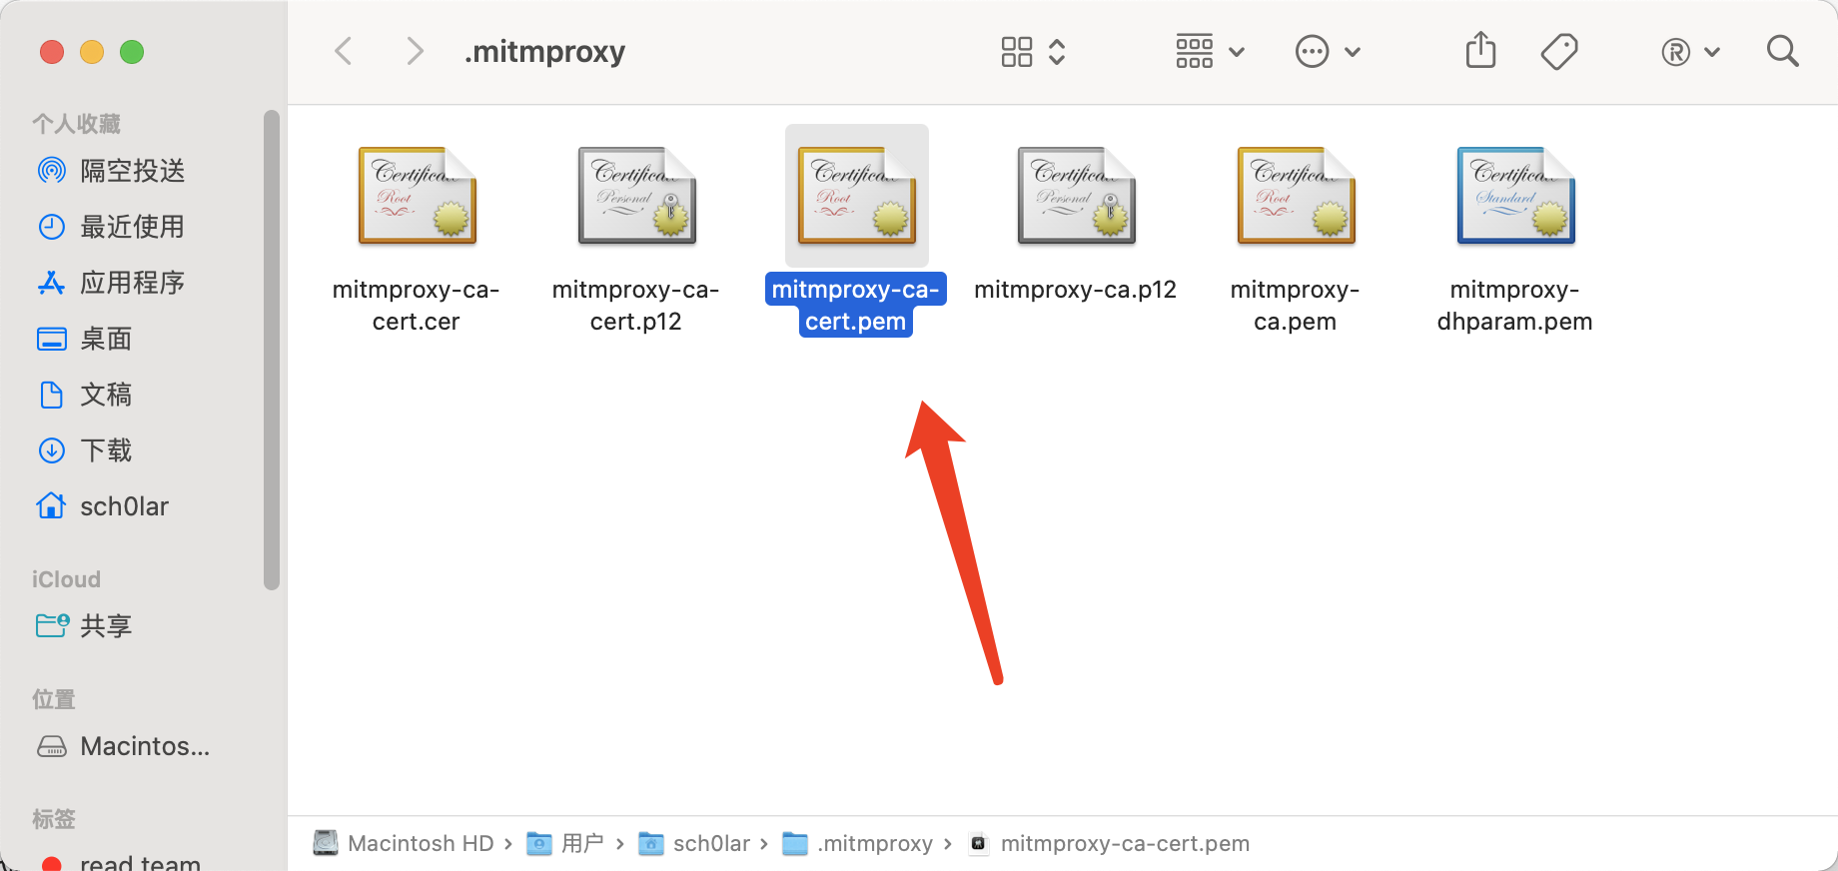Viewport: 1838px width, 871px height.
Task: Go to sch0lar in path bar
Action: [x=694, y=843]
